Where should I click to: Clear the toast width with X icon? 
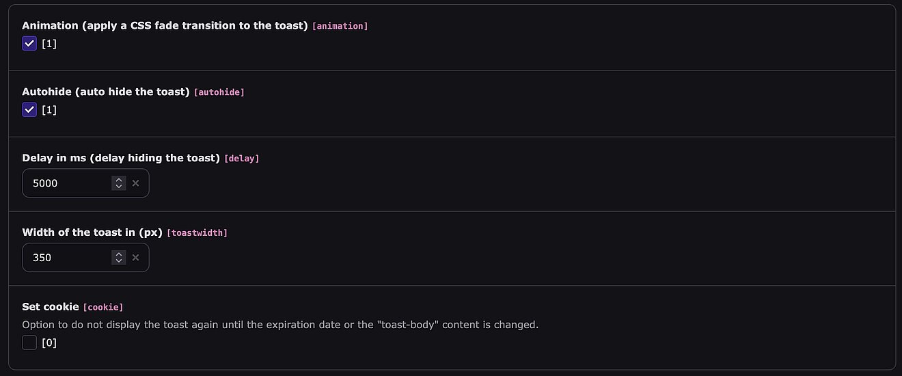point(135,258)
